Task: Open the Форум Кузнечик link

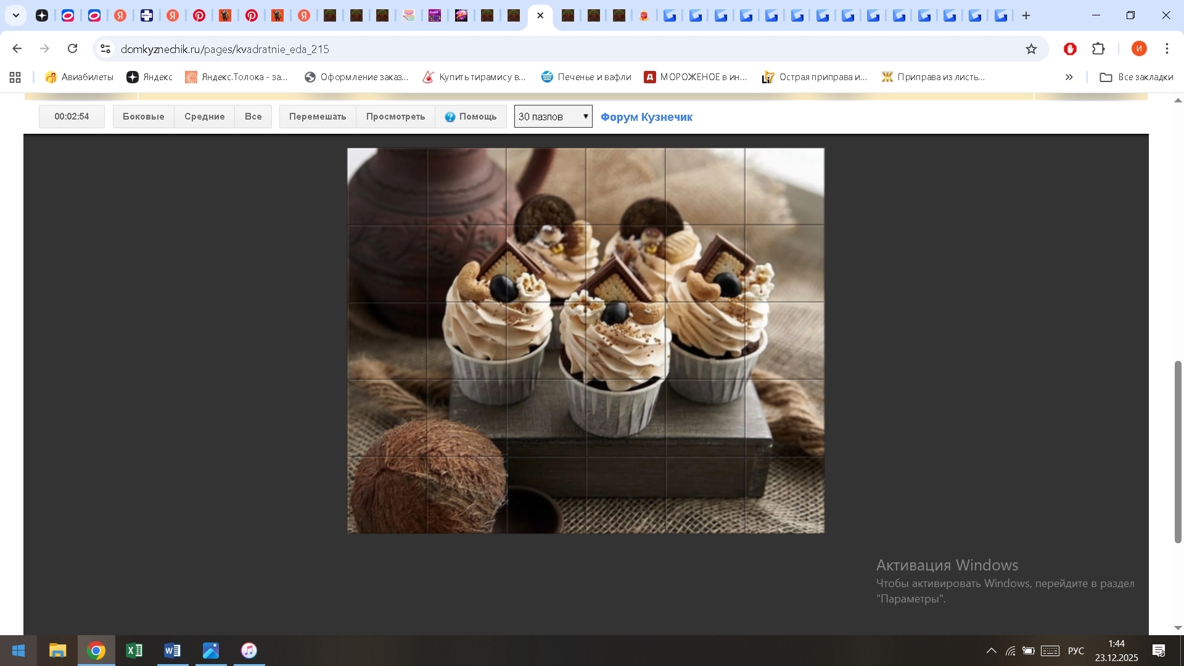Action: pos(646,117)
